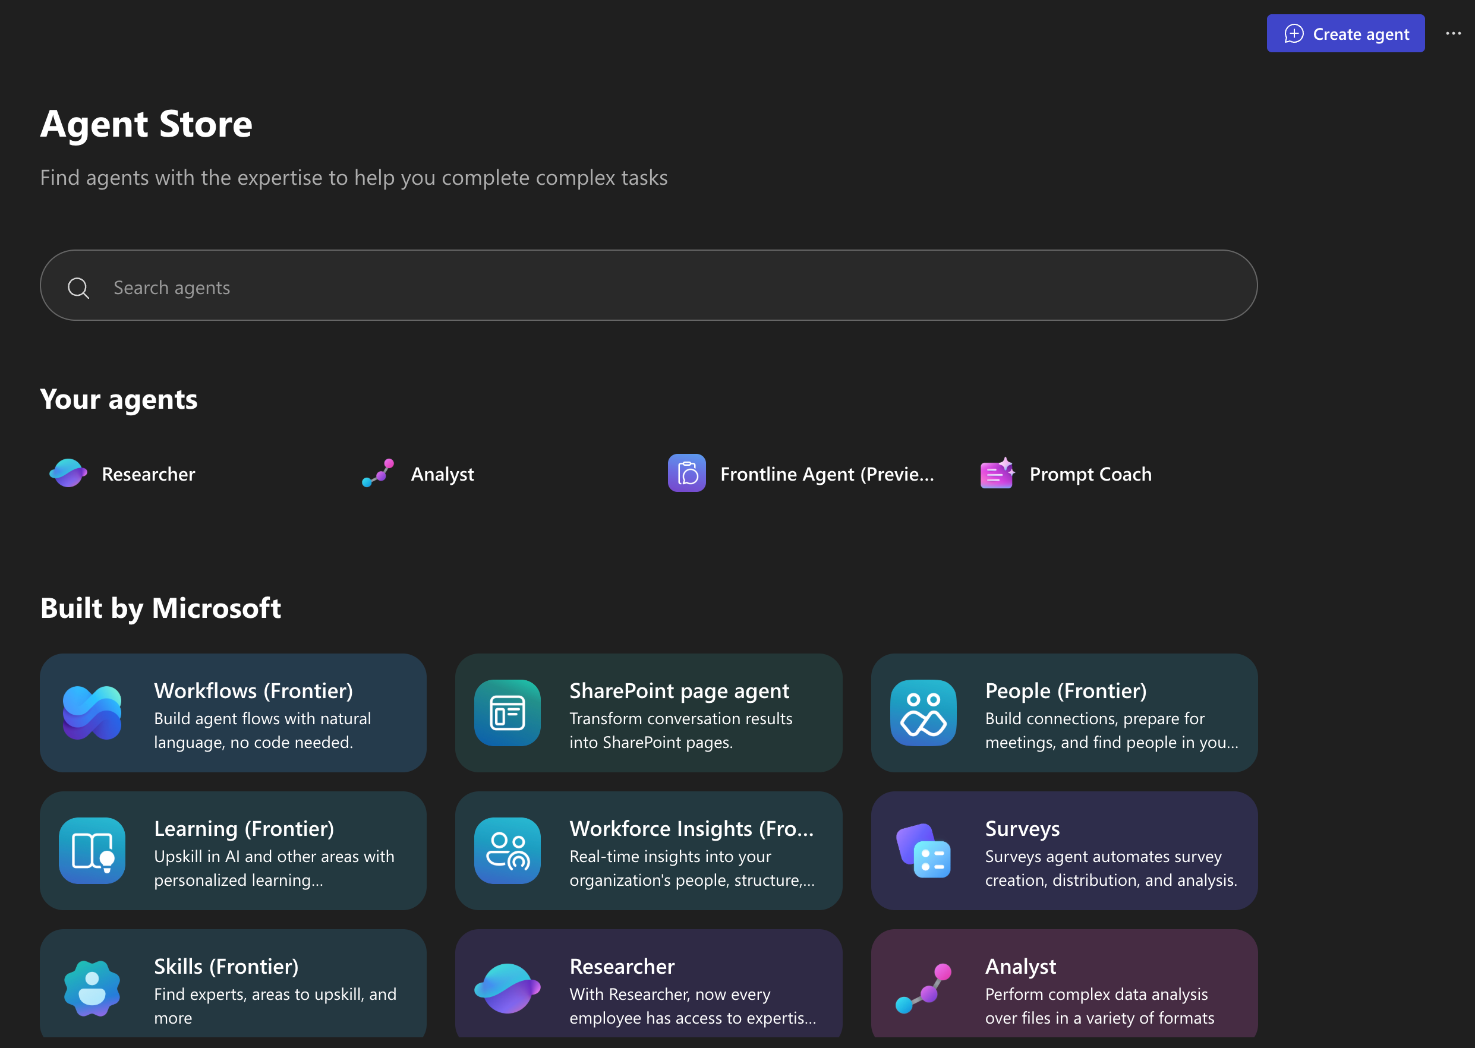Open Frontline Agent (Preview) entry

[826, 474]
